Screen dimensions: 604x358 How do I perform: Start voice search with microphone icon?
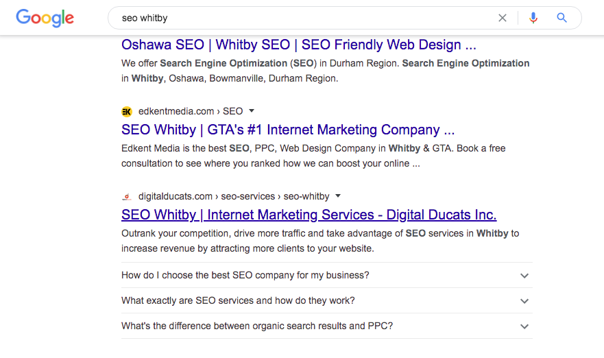pyautogui.click(x=533, y=18)
